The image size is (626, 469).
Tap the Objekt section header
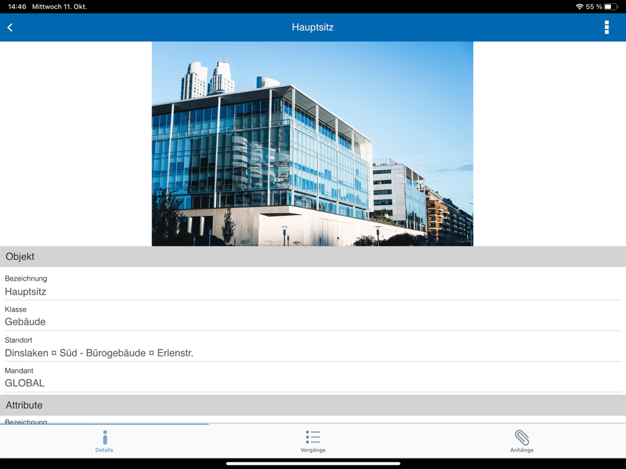[x=313, y=256]
